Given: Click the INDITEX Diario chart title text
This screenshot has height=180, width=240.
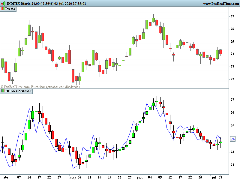Looking at the screenshot, I should [46, 4].
